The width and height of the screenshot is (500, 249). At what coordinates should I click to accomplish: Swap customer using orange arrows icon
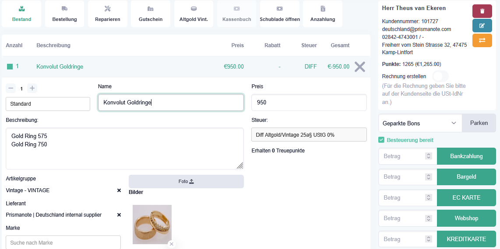(x=482, y=40)
